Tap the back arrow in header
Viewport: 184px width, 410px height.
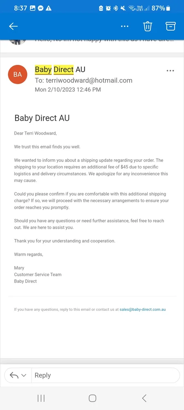pos(13,26)
